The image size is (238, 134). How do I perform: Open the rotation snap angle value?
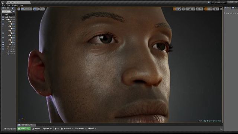pos(201,9)
